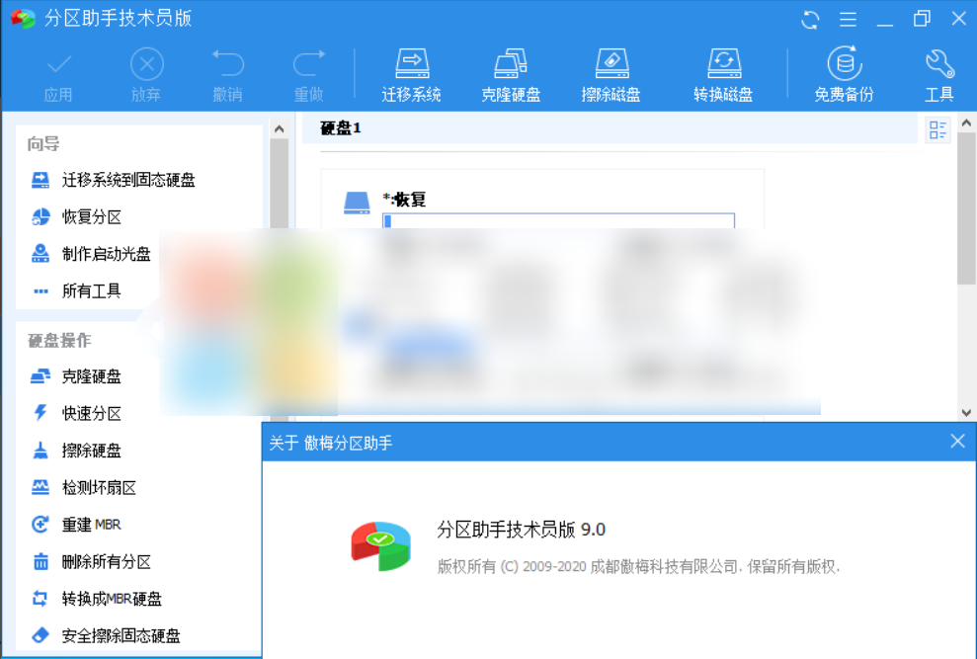Click the 恢复分区 pie-chart sidebar icon
The height and width of the screenshot is (659, 977).
click(41, 217)
